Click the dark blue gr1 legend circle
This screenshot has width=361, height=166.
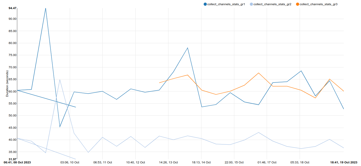point(205,4)
